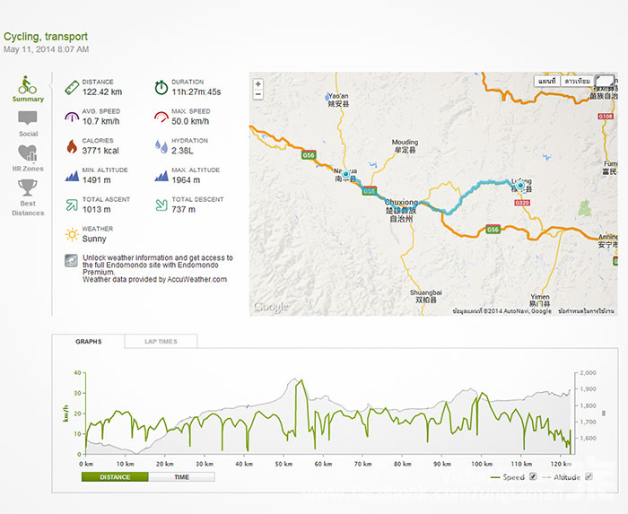The width and height of the screenshot is (628, 514).
Task: Click the Total Descent arrow icon
Action: [x=161, y=205]
